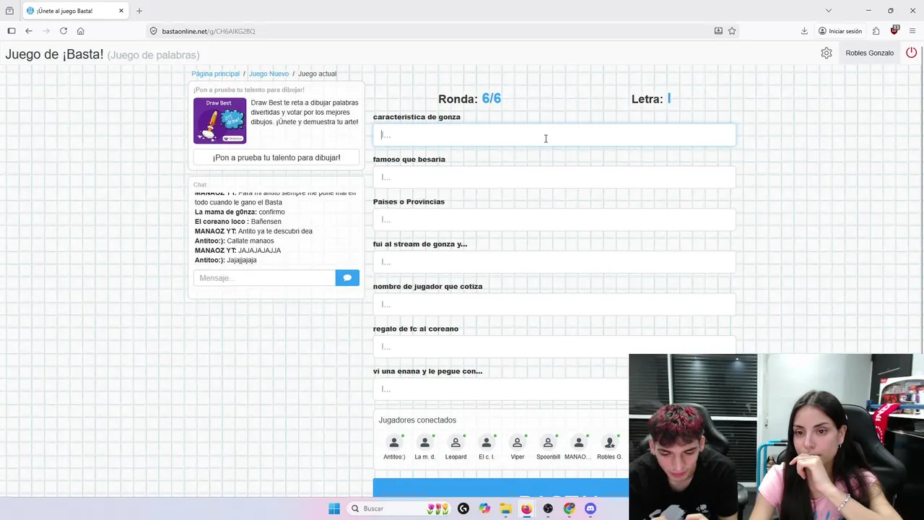Image resolution: width=924 pixels, height=520 pixels.
Task: Click the Juego de ¡Basta! site title
Action: [54, 55]
